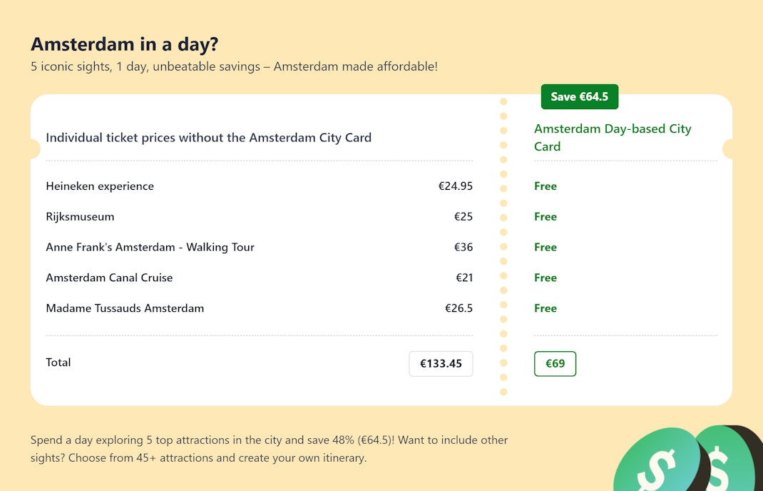Viewport: 763px width, 491px height.
Task: Click the Total row label
Action: [58, 363]
